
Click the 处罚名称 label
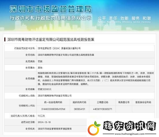pos(30,55)
